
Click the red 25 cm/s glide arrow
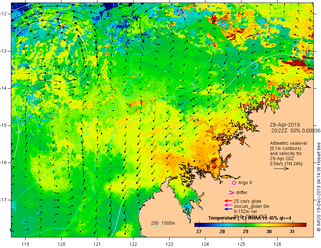228,201
